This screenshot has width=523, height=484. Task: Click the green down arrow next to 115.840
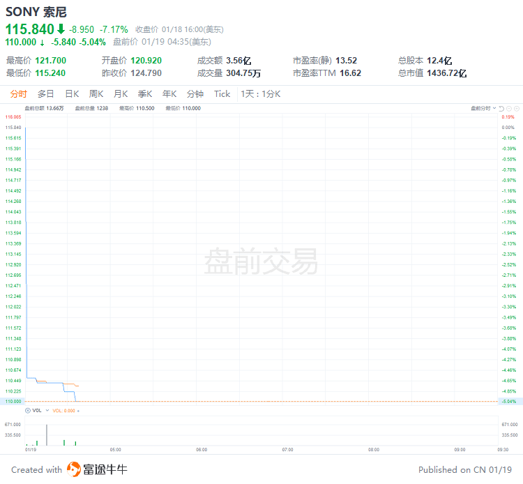coord(61,29)
